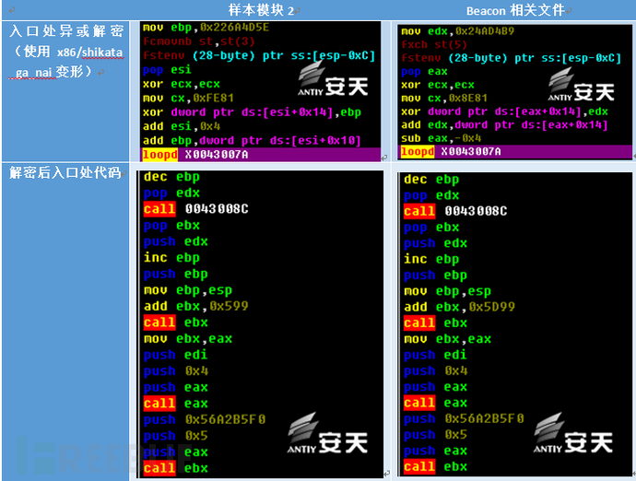Viewport: 636px width, 481px height.
Task: Select the '解密后入口处代码' row label
Action: pyautogui.click(x=65, y=172)
